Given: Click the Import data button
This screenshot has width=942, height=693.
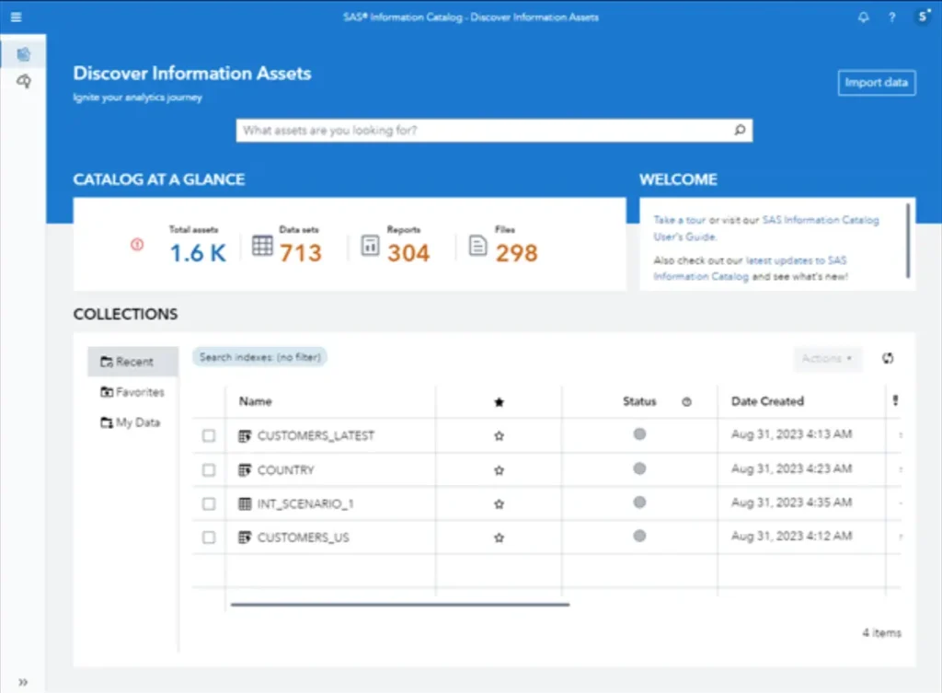Looking at the screenshot, I should point(877,82).
